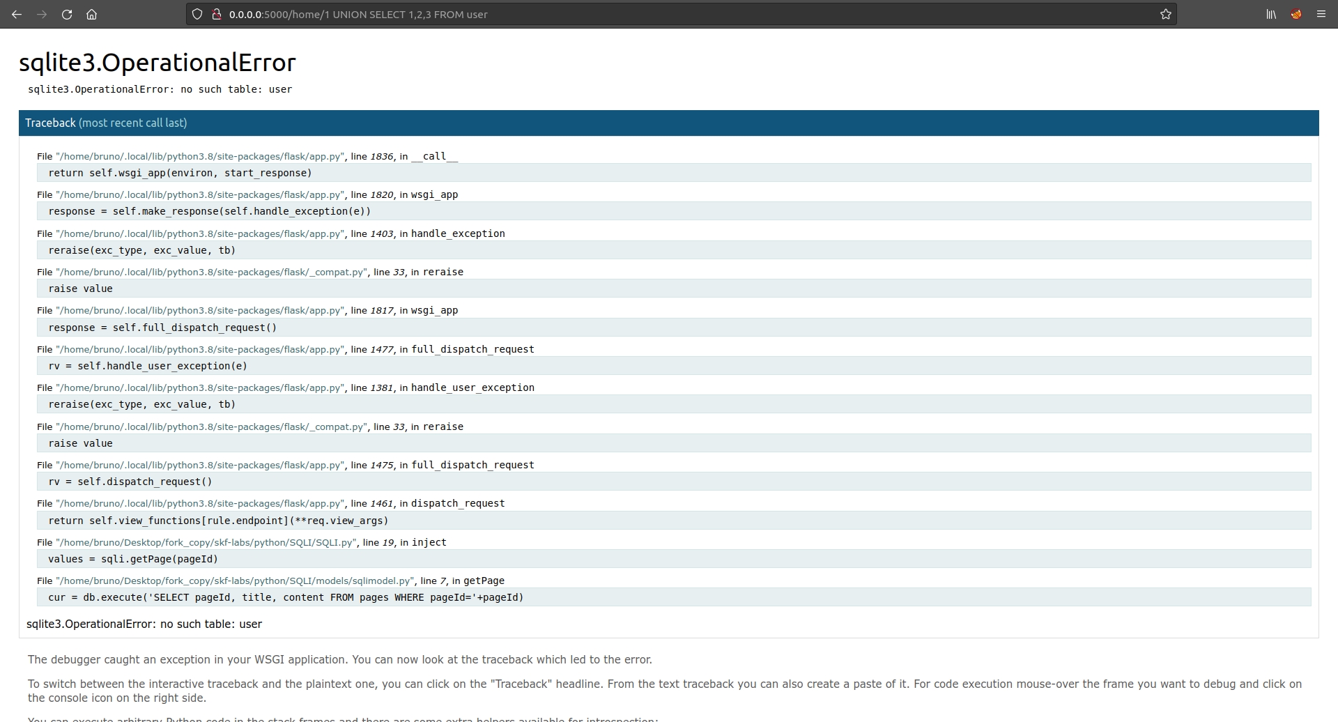Screen dimensions: 1338x722
Task: Open the Firefox account avatar icon
Action: [x=1296, y=14]
